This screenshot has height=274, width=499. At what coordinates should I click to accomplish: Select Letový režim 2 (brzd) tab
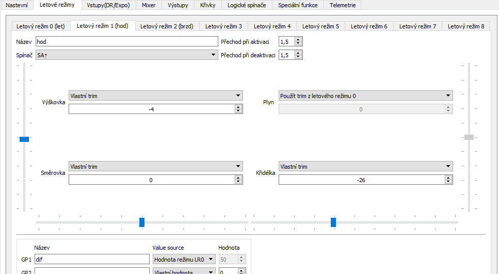click(167, 26)
